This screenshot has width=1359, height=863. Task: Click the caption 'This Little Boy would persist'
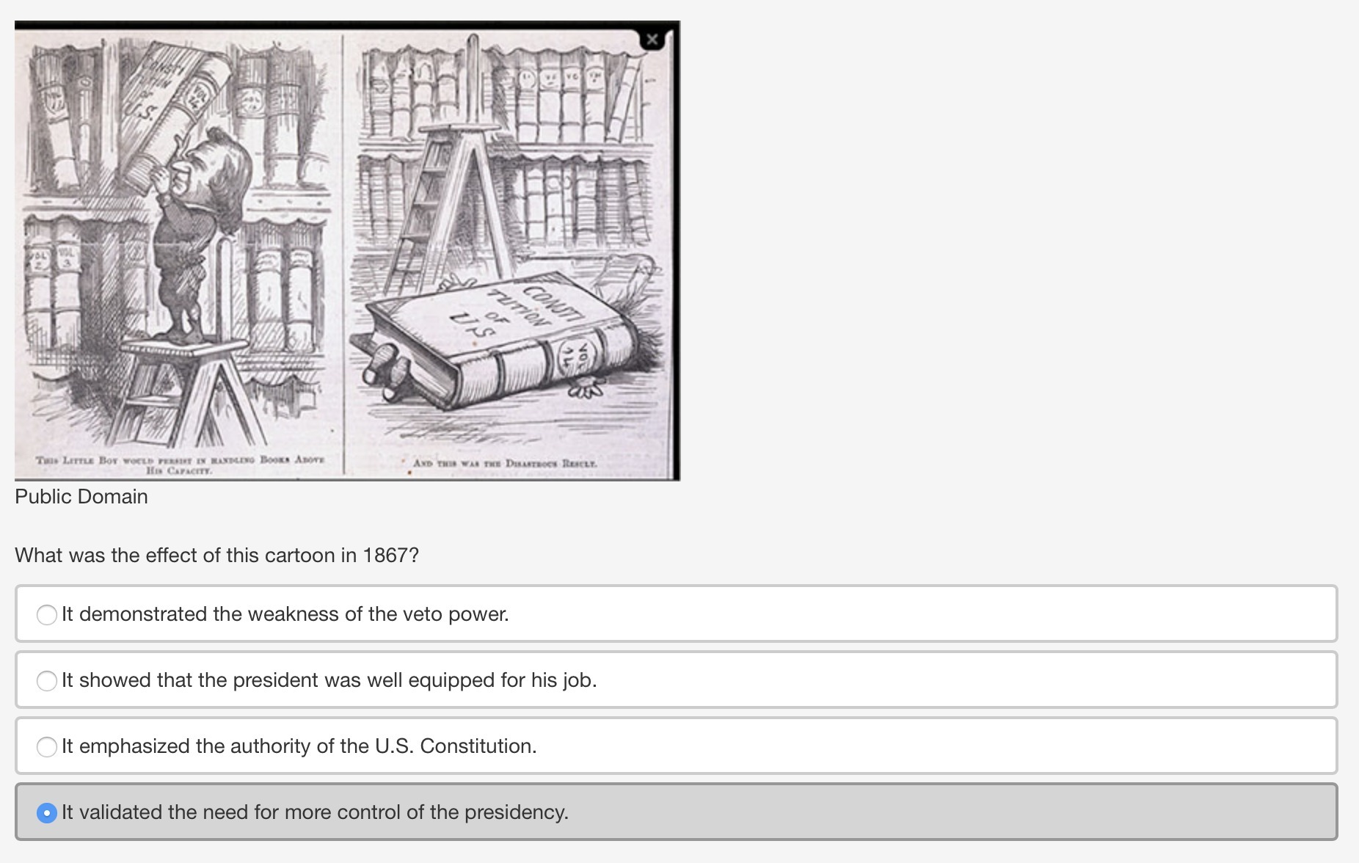[180, 465]
